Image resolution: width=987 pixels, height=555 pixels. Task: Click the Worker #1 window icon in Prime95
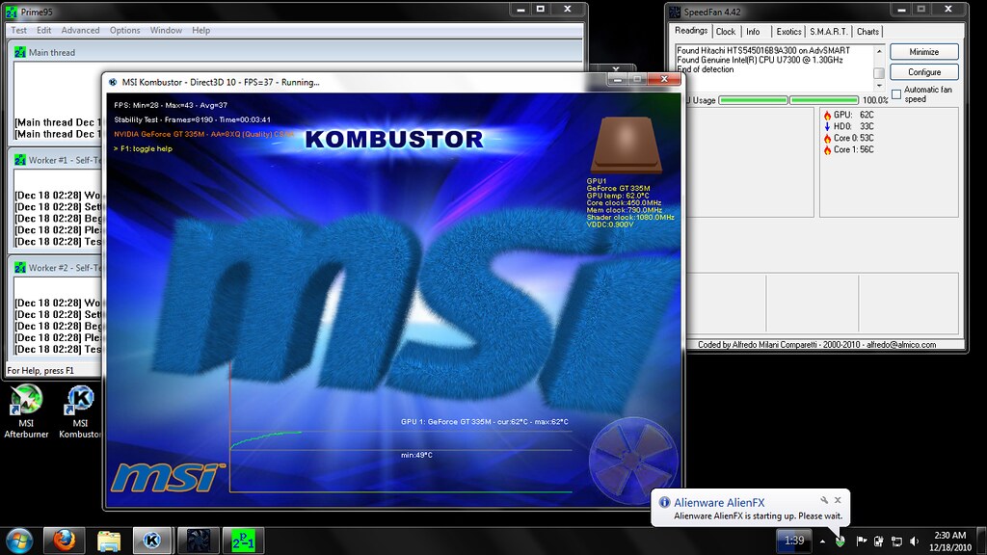[20, 160]
